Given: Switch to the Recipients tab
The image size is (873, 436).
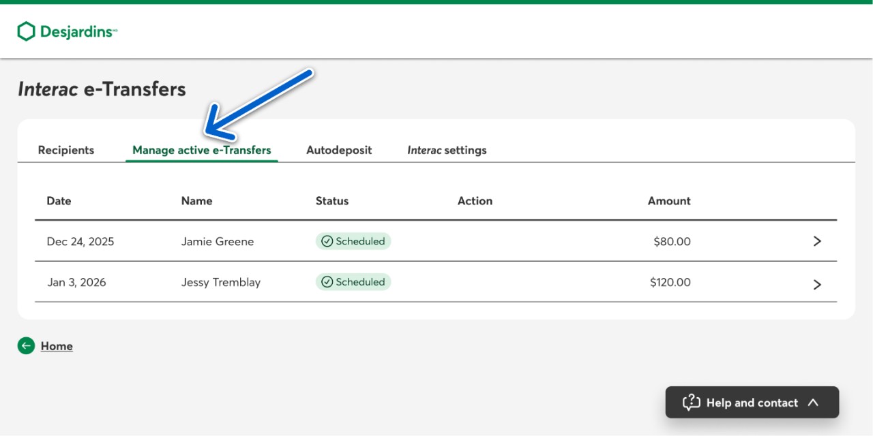Looking at the screenshot, I should (66, 150).
